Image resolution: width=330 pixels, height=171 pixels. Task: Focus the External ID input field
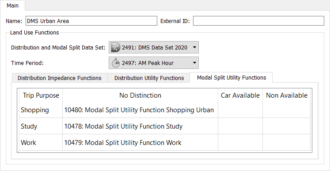coord(258,21)
